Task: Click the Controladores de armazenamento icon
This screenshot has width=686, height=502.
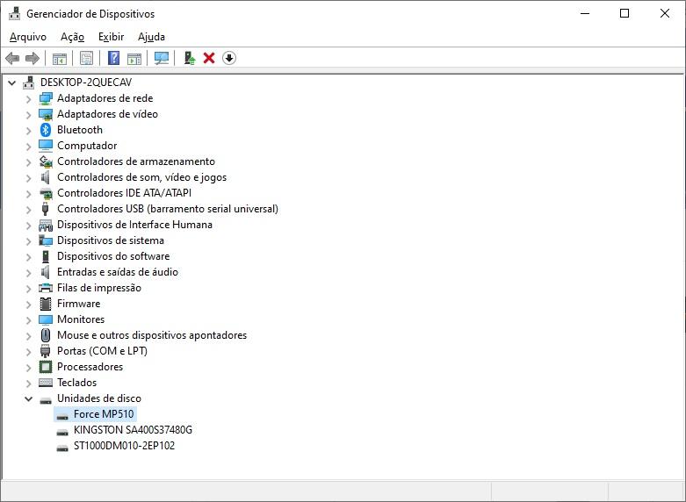Action: 46,161
